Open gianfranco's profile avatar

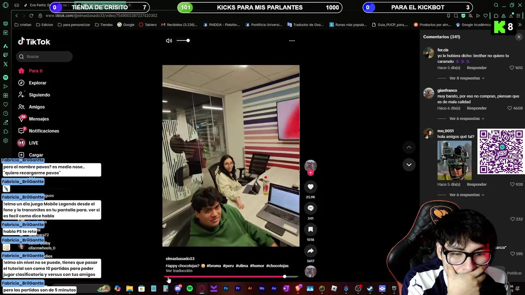(429, 93)
